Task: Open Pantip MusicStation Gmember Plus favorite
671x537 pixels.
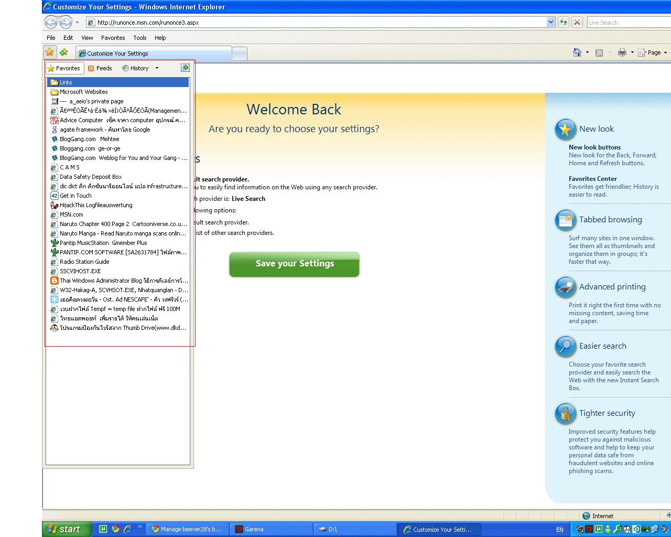Action: [118, 243]
